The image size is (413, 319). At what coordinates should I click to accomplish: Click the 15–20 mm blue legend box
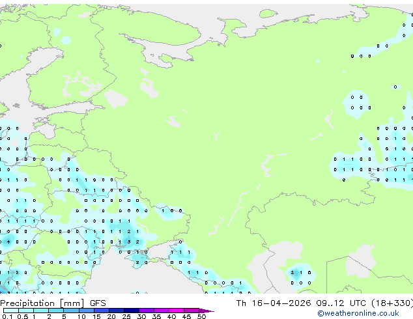(102, 311)
